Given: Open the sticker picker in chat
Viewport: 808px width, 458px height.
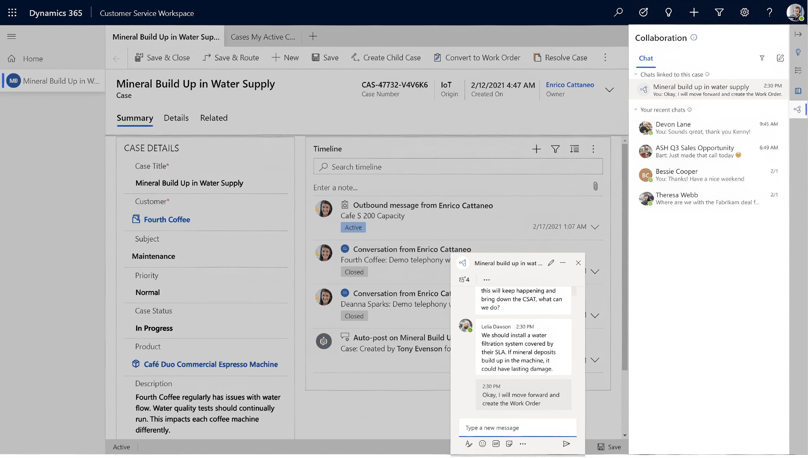Looking at the screenshot, I should (509, 444).
